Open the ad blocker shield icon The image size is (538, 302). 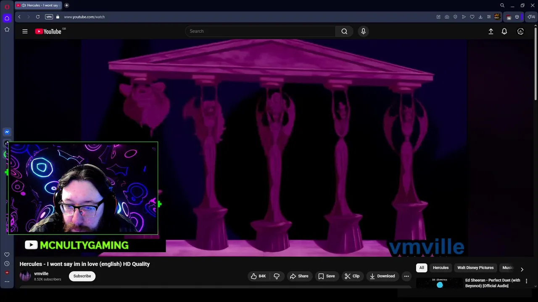pyautogui.click(x=455, y=17)
